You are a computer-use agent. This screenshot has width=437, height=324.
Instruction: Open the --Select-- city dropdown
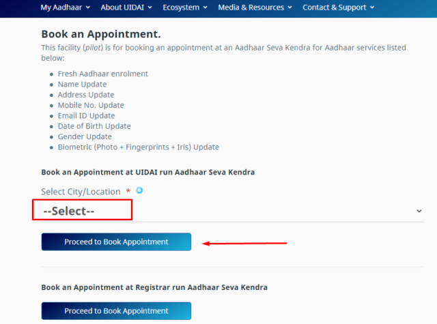pos(232,211)
